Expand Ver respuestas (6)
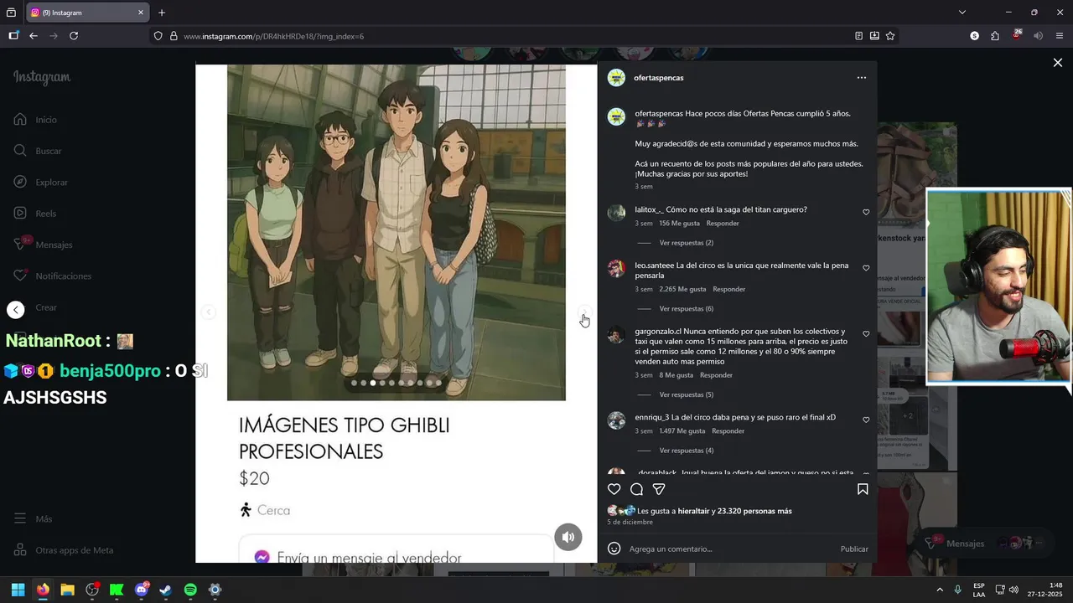 pos(686,309)
